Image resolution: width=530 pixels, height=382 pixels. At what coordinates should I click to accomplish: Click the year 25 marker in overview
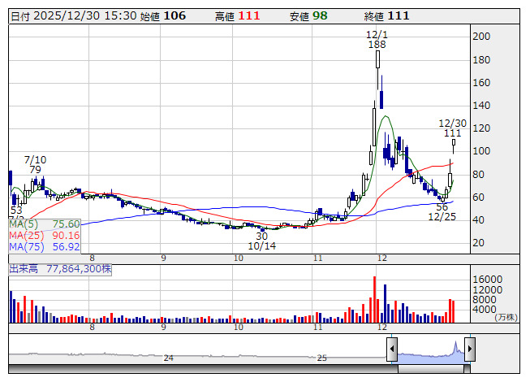321,358
